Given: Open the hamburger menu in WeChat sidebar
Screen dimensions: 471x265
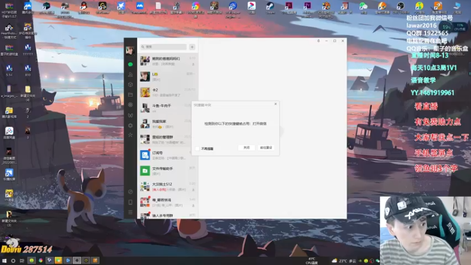Looking at the screenshot, I should tap(130, 212).
